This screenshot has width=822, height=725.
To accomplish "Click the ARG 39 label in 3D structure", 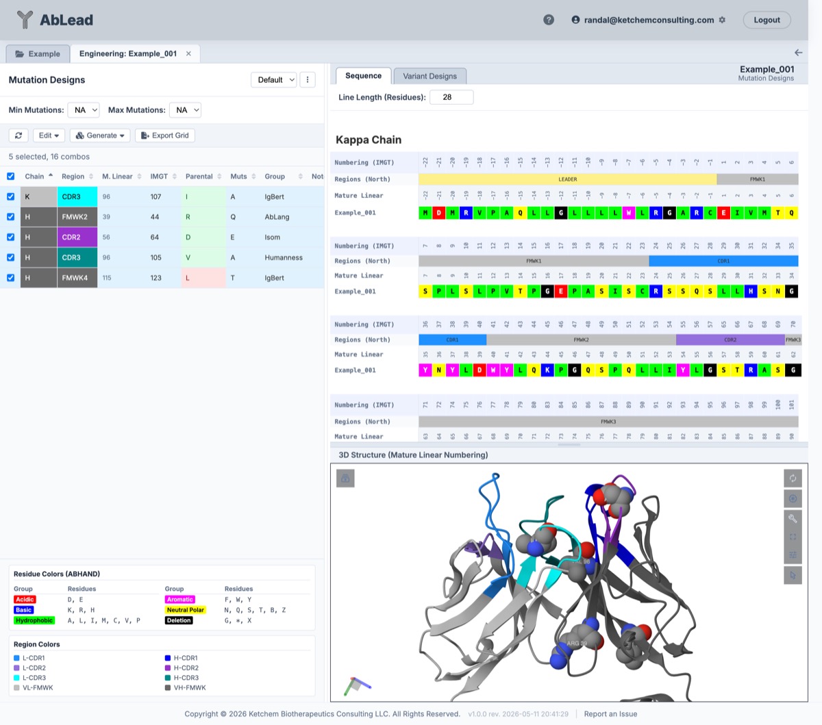I will pyautogui.click(x=577, y=644).
